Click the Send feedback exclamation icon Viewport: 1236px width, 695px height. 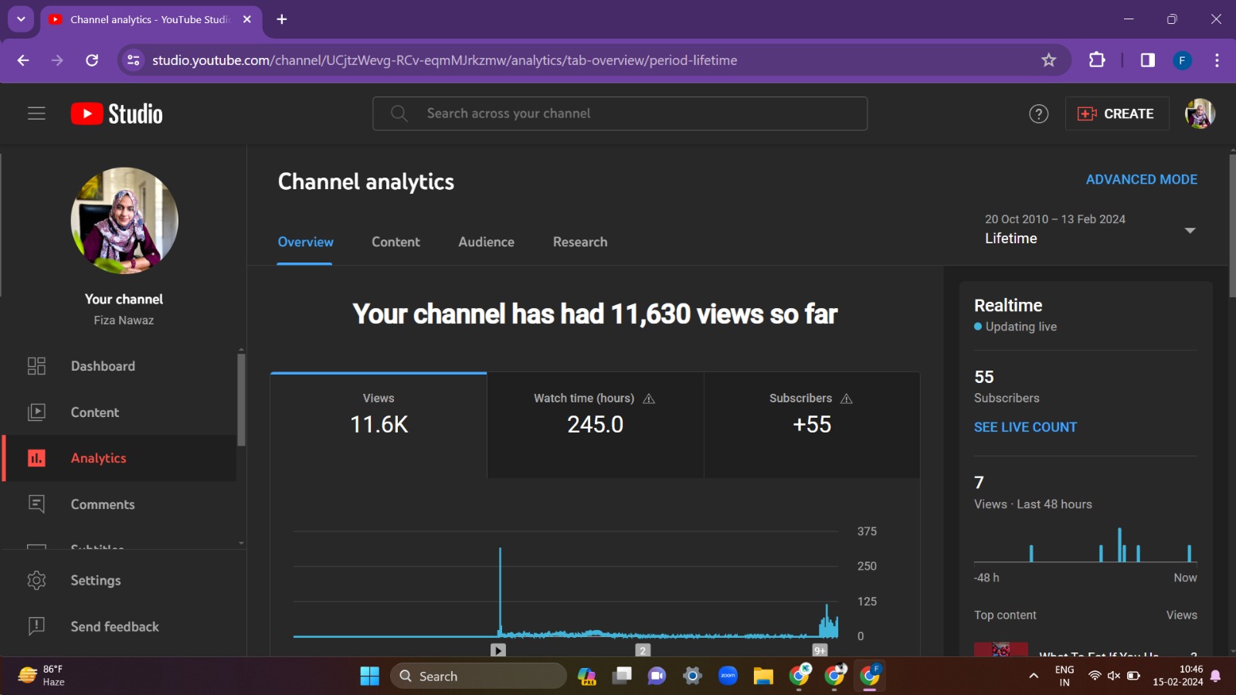pyautogui.click(x=36, y=626)
